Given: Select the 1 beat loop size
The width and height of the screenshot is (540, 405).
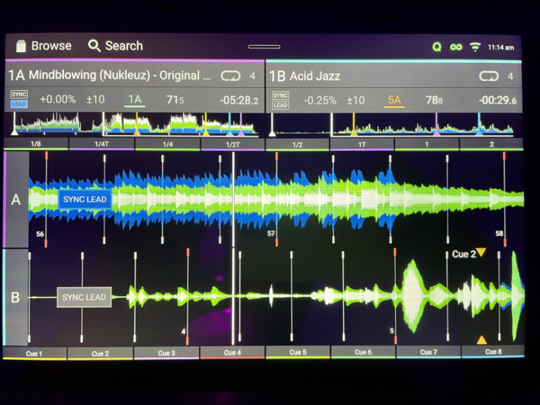Looking at the screenshot, I should coord(427,144).
